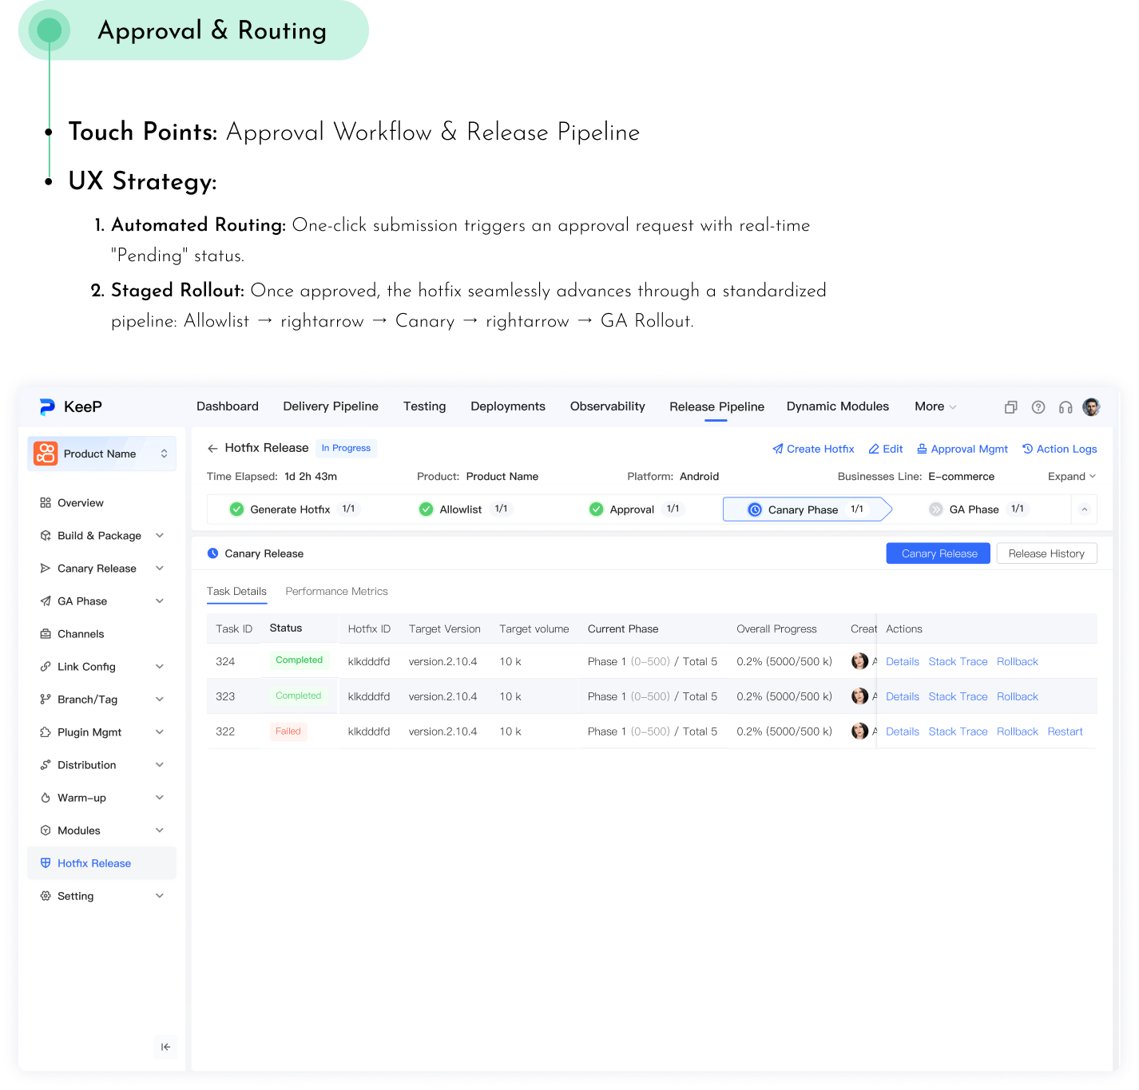
Task: Open the copy windows icon in header
Action: (1011, 407)
